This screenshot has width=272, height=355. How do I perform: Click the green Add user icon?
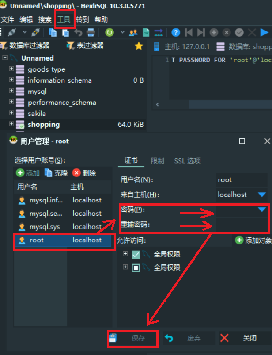20,173
